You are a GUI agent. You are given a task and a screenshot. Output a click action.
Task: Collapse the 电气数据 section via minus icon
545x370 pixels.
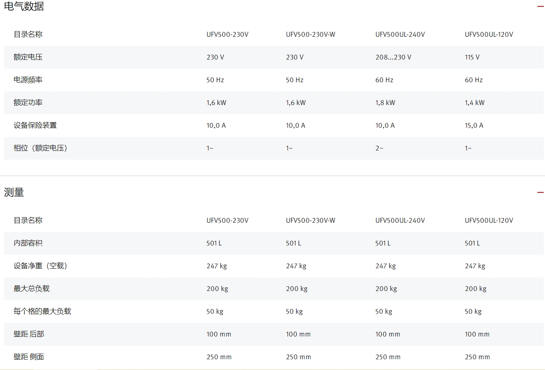click(540, 6)
